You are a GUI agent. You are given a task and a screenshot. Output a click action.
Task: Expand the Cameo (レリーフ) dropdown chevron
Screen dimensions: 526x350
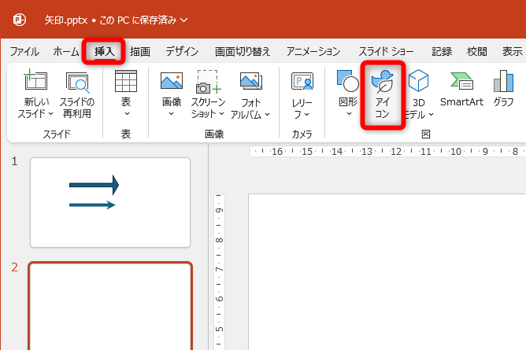(x=306, y=115)
